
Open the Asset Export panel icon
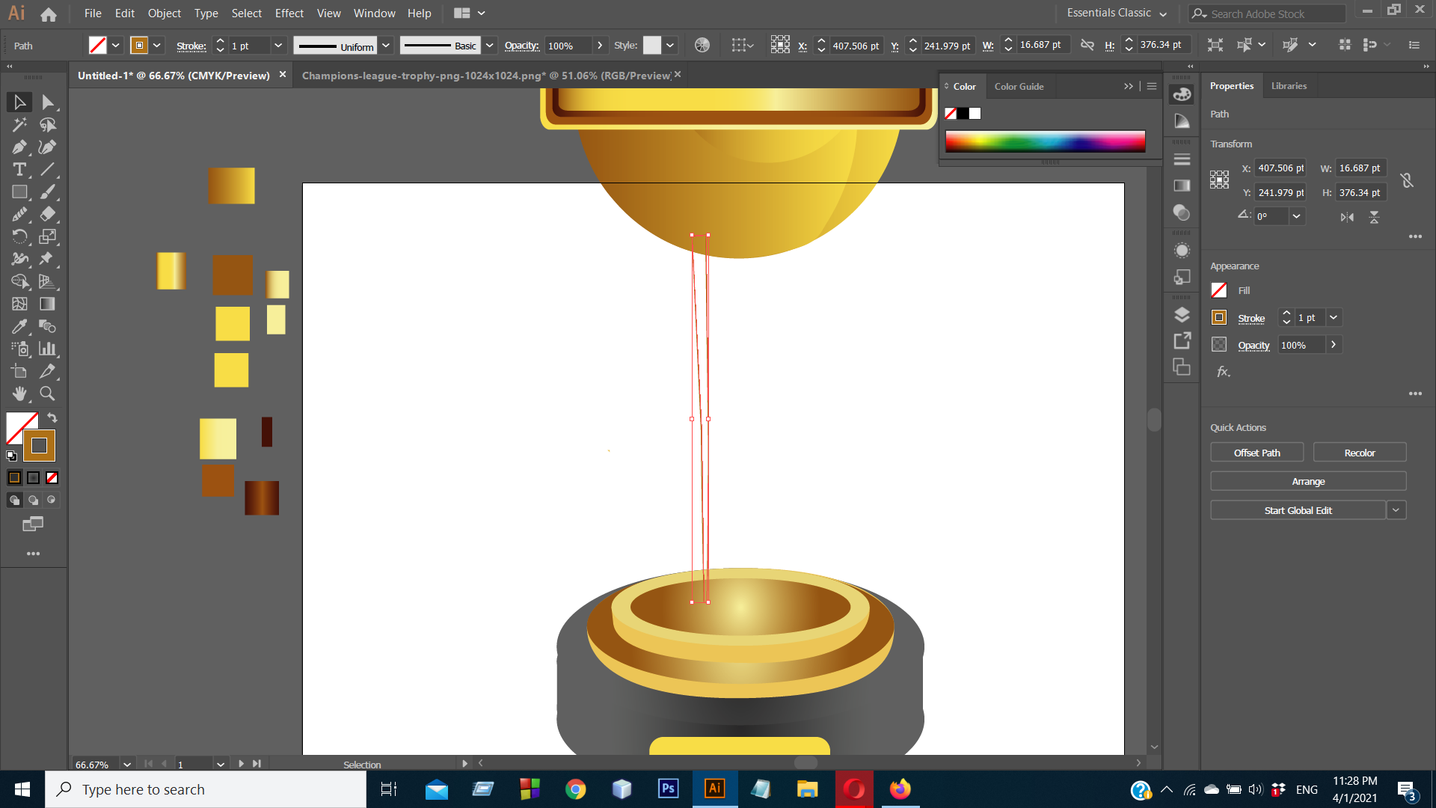point(1182,341)
